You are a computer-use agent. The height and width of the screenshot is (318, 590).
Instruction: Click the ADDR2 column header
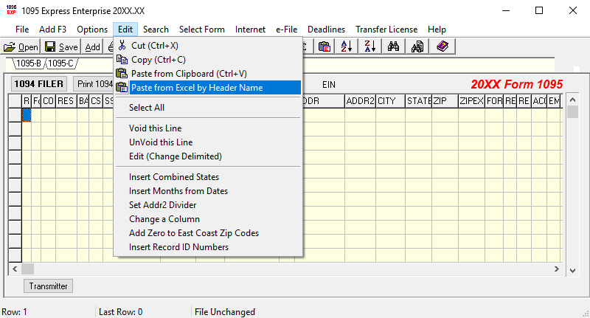coord(360,101)
